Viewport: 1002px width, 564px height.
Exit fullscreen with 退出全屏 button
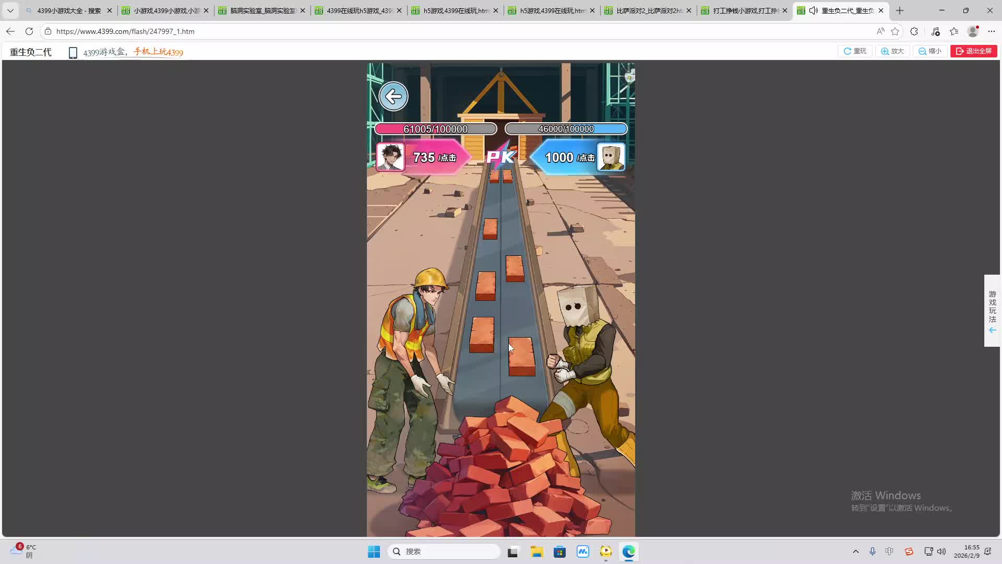[973, 51]
